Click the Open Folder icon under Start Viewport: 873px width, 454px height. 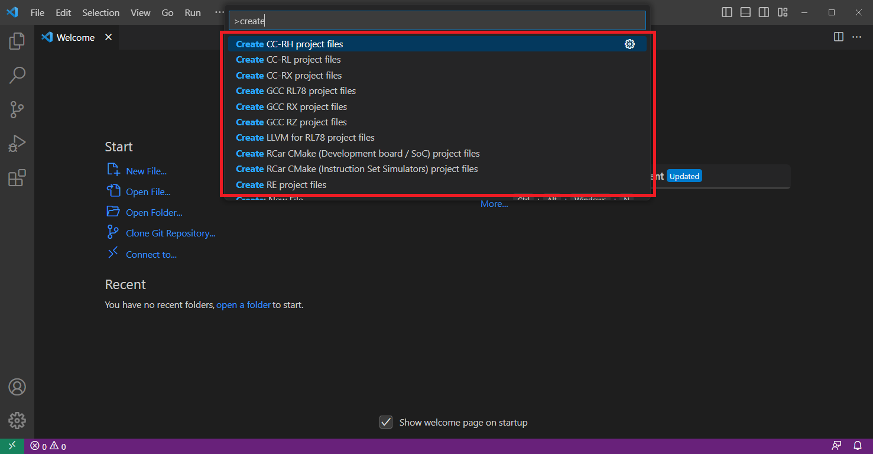(113, 212)
